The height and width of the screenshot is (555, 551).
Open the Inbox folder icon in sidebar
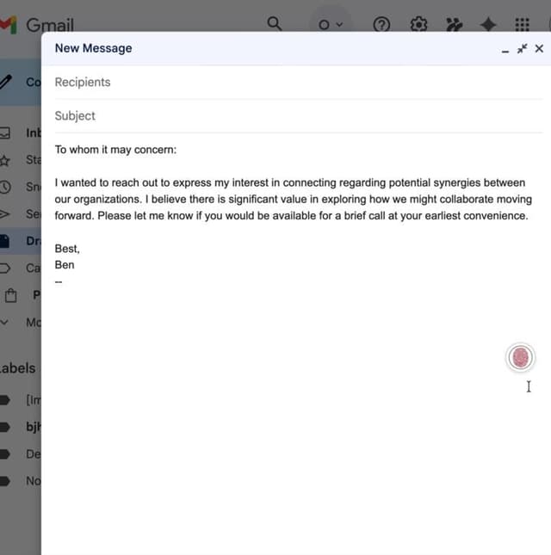(x=5, y=133)
